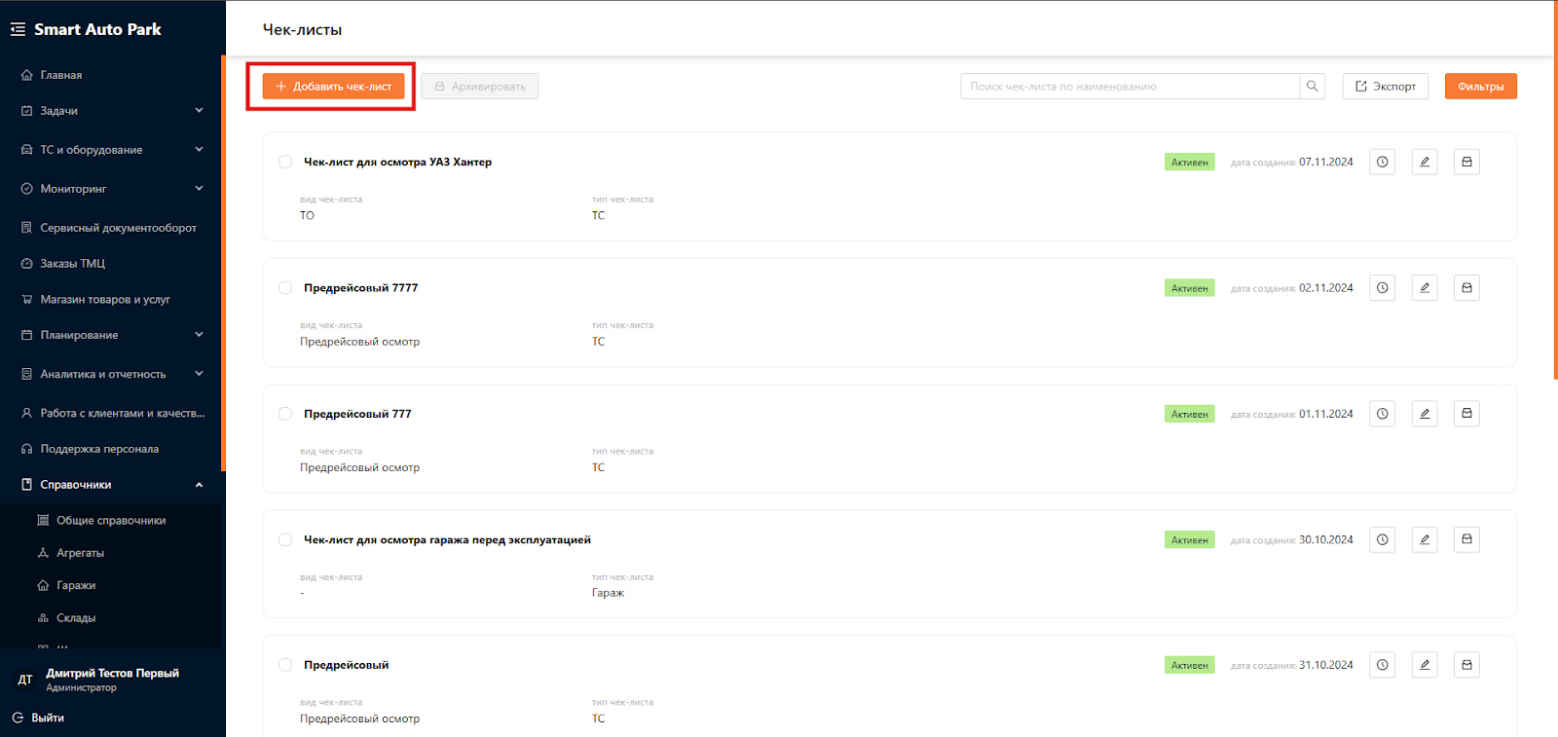The image size is (1558, 737).
Task: Click the orange page scrollbar on the right
Action: 1555,190
